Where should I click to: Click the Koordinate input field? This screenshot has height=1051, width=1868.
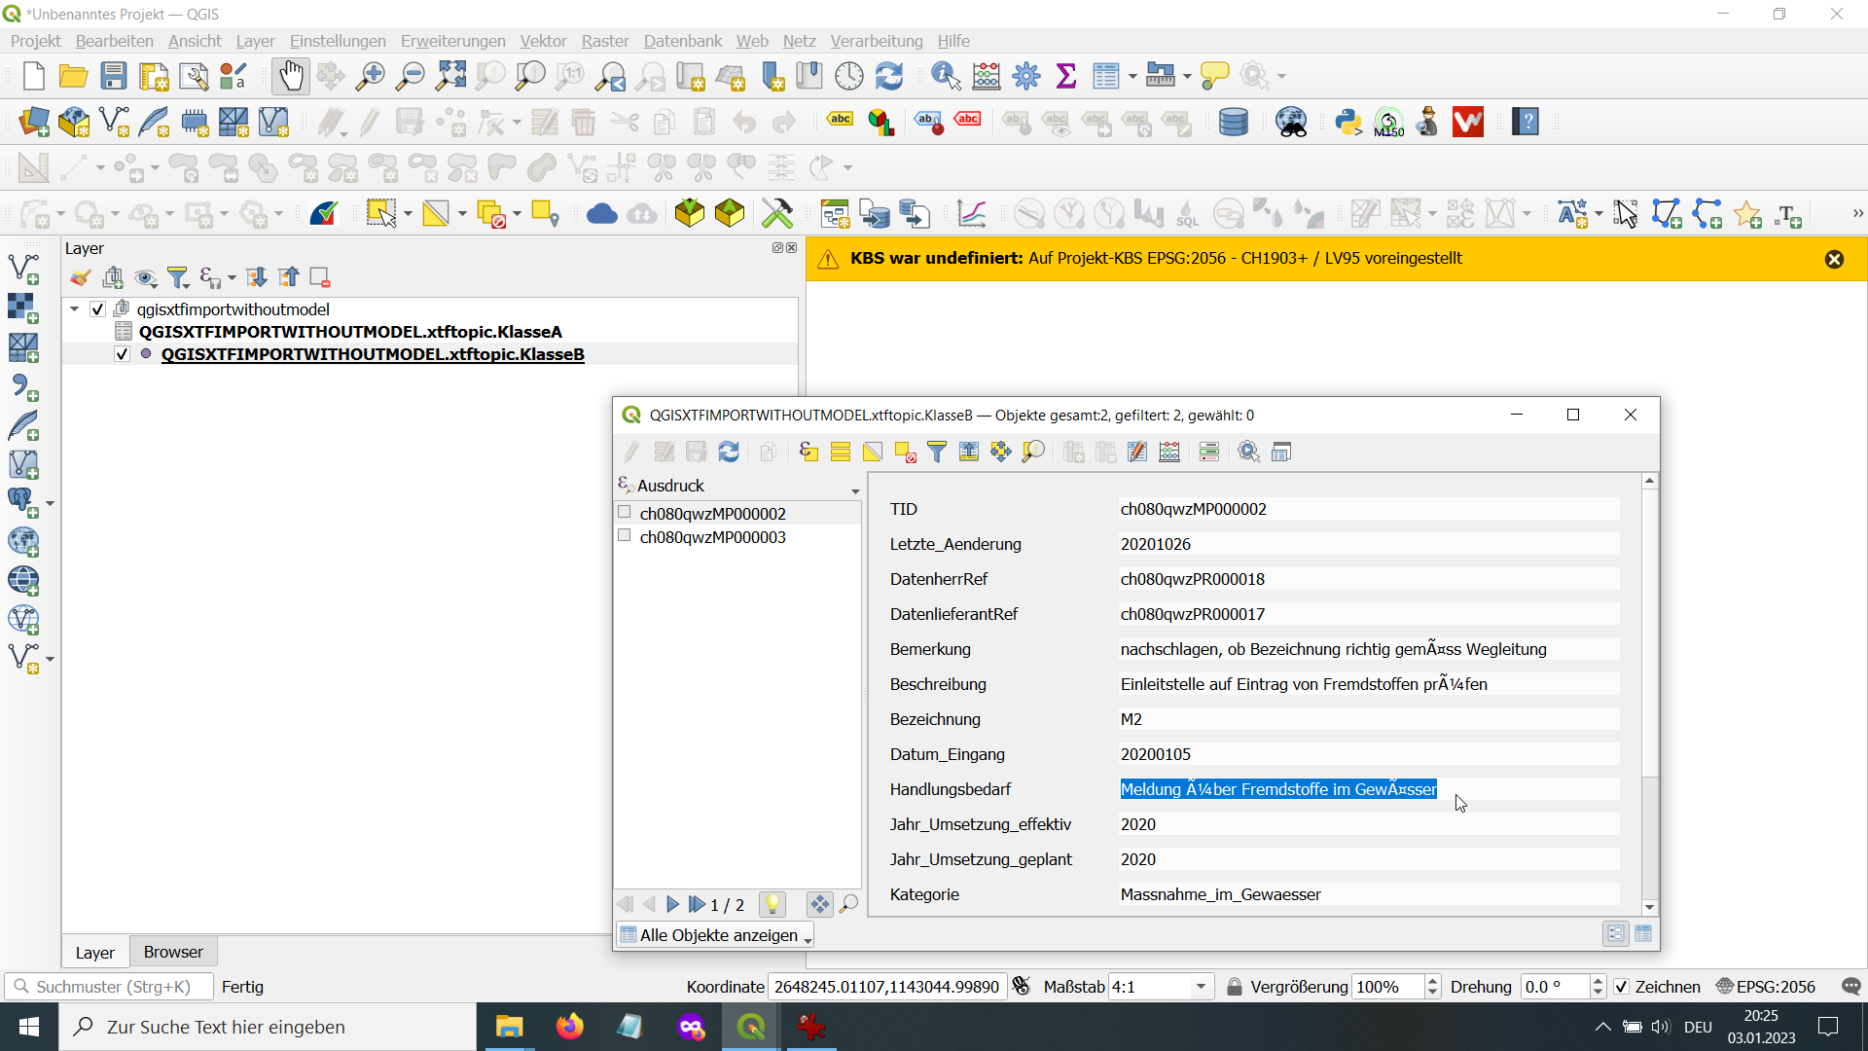coord(885,987)
